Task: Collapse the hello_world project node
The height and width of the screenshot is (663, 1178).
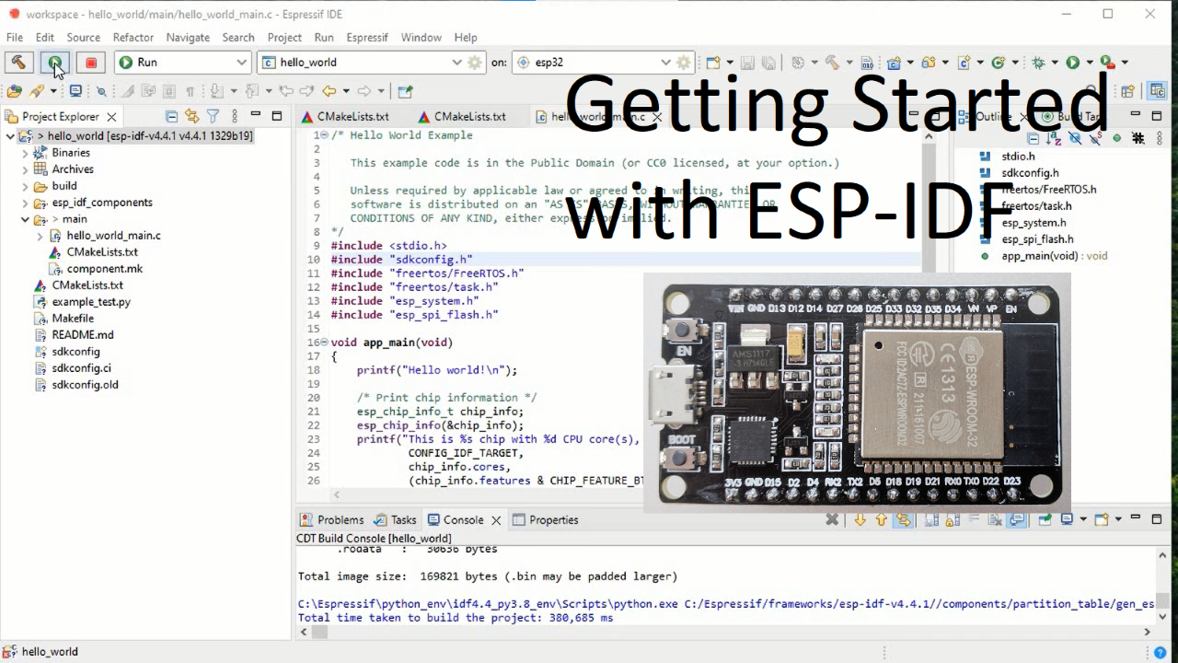Action: point(10,136)
